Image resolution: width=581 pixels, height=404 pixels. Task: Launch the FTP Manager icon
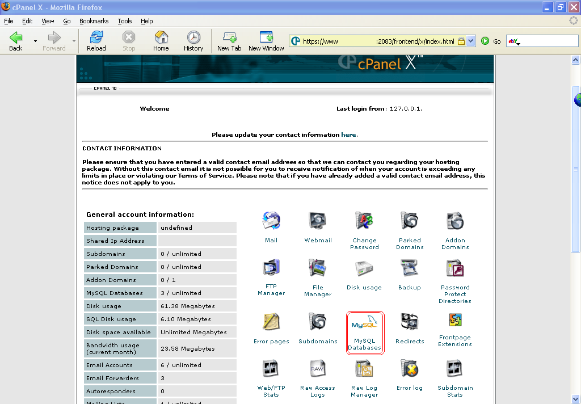[271, 268]
